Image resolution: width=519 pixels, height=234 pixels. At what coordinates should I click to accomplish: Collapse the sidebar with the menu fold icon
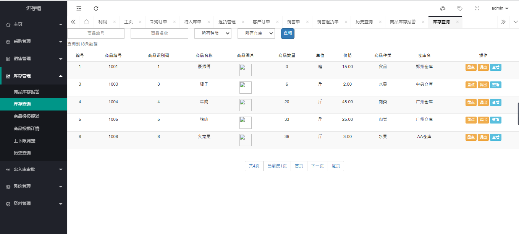pyautogui.click(x=79, y=8)
